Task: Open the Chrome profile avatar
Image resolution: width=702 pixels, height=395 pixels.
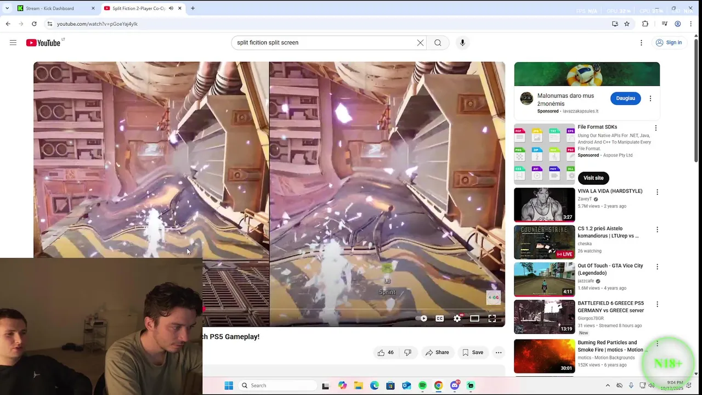Action: [678, 24]
